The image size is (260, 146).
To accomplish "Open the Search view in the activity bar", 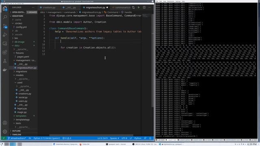I will coord(5,17).
